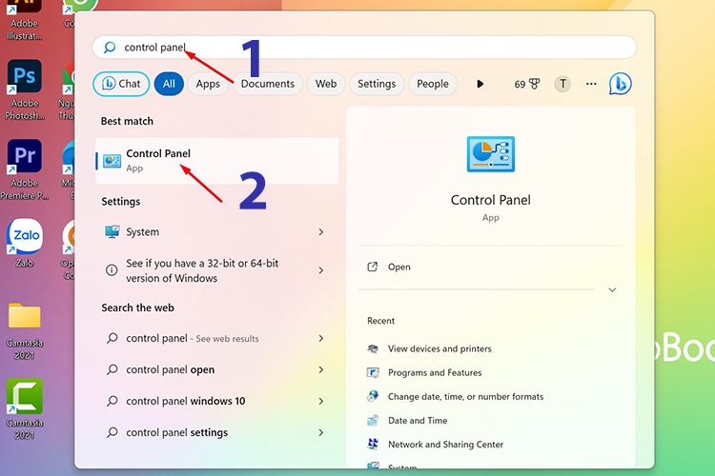Click Control Panel title in preview pane
The image size is (715, 476).
[x=491, y=200]
